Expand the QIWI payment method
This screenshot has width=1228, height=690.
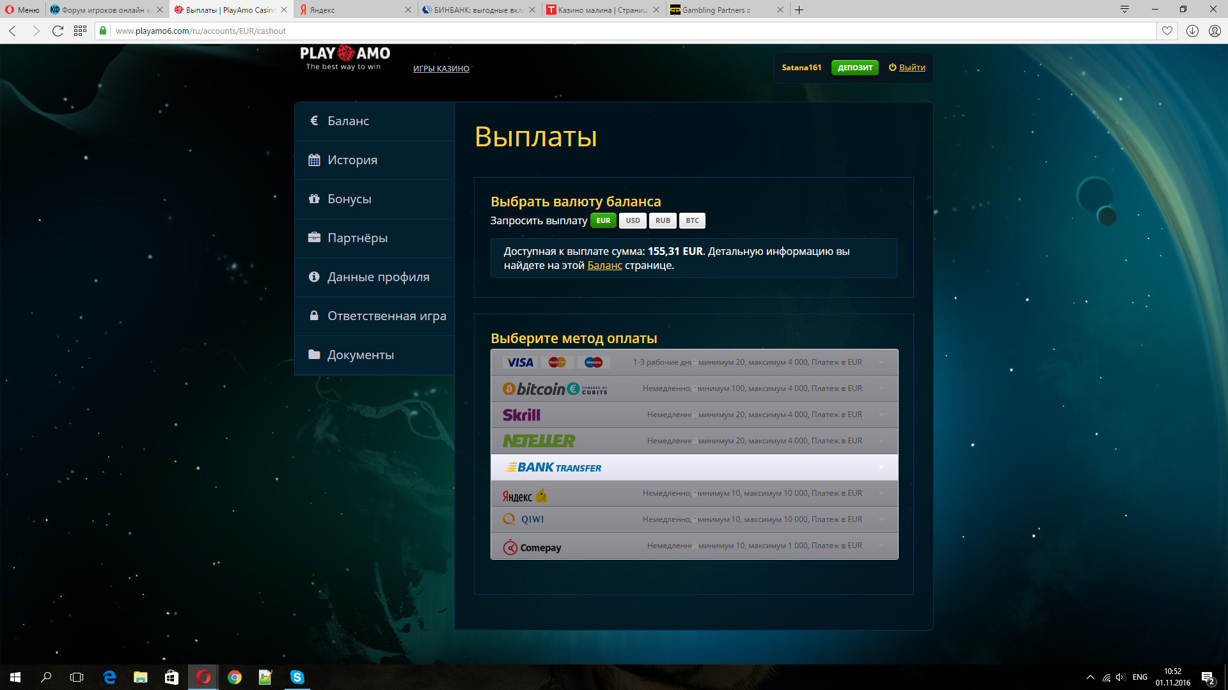coord(694,519)
